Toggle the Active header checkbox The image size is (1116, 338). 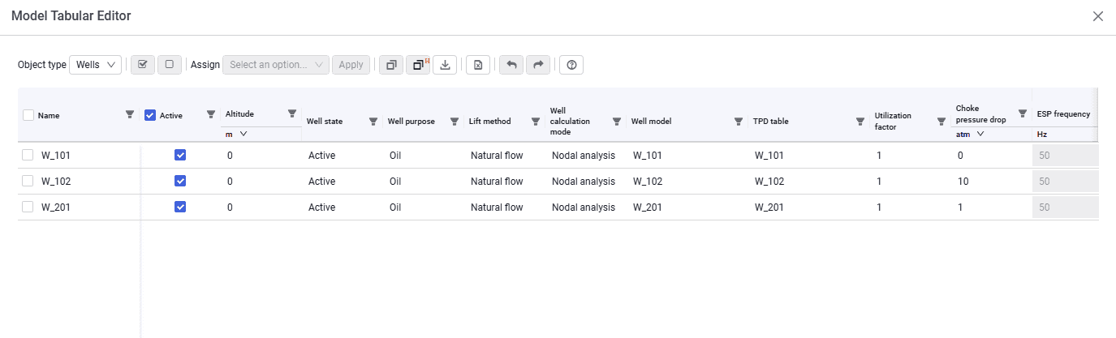[x=150, y=115]
